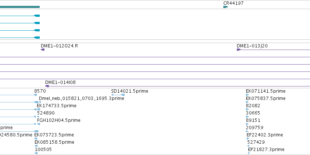The height and width of the screenshot is (155, 310).
Task: Select the 209759 label
Action: [255, 128]
